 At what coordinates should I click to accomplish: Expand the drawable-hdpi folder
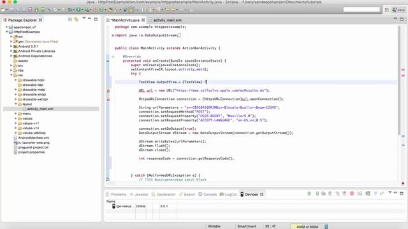tap(16, 80)
